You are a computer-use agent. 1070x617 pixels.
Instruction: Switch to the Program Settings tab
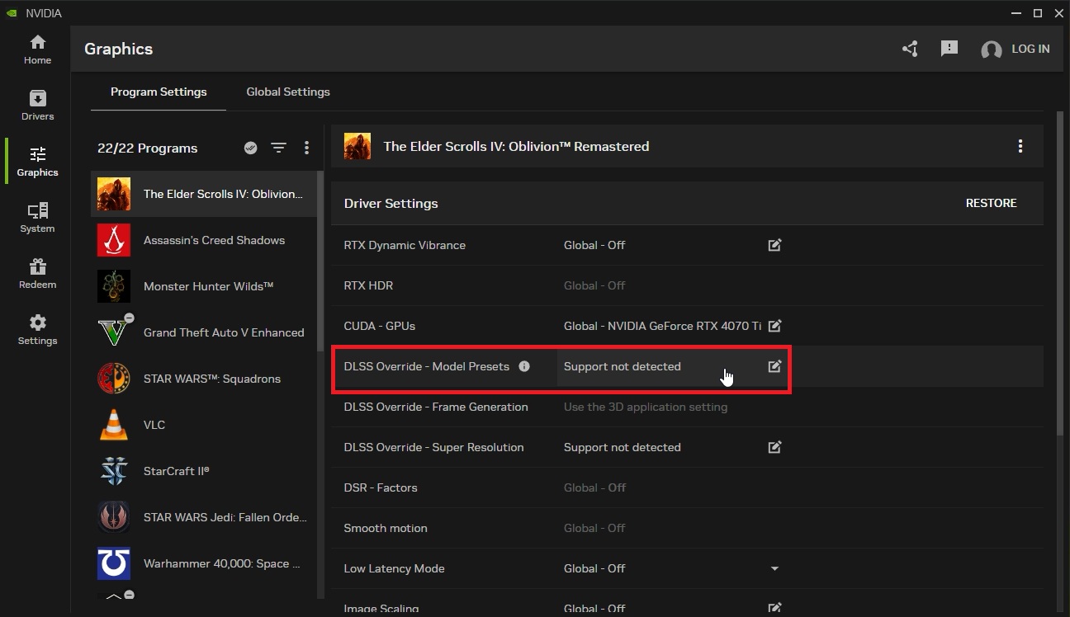click(159, 92)
